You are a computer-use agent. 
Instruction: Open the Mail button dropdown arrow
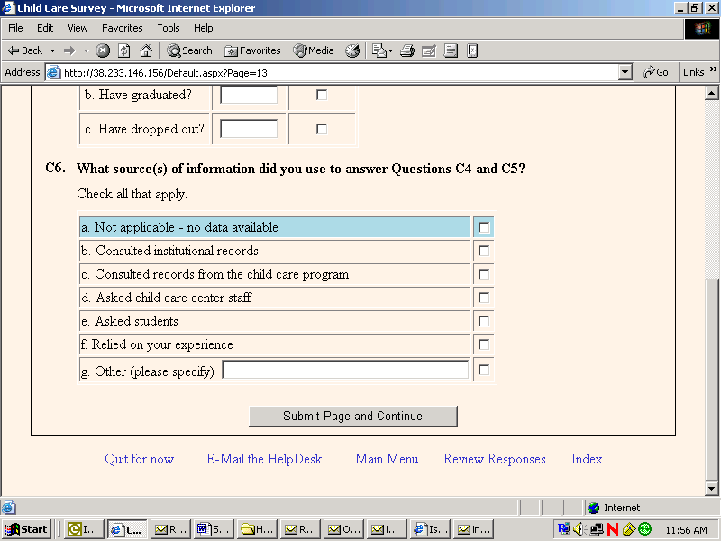(x=390, y=50)
